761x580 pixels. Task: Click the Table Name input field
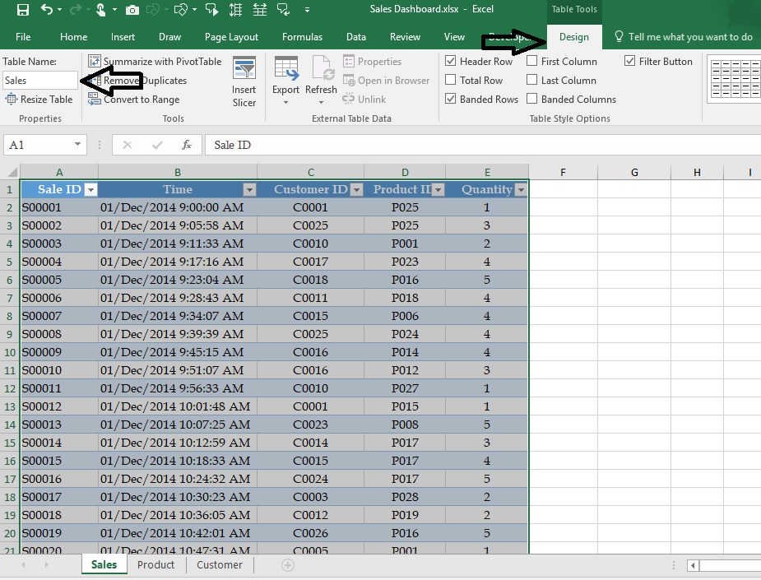click(40, 81)
